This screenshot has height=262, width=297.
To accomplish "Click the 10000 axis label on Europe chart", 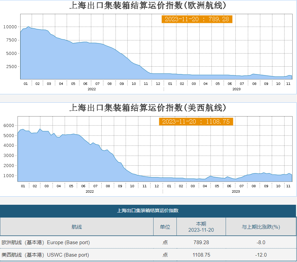I will tap(10, 27).
